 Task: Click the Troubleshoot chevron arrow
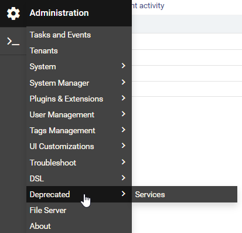[x=123, y=162]
